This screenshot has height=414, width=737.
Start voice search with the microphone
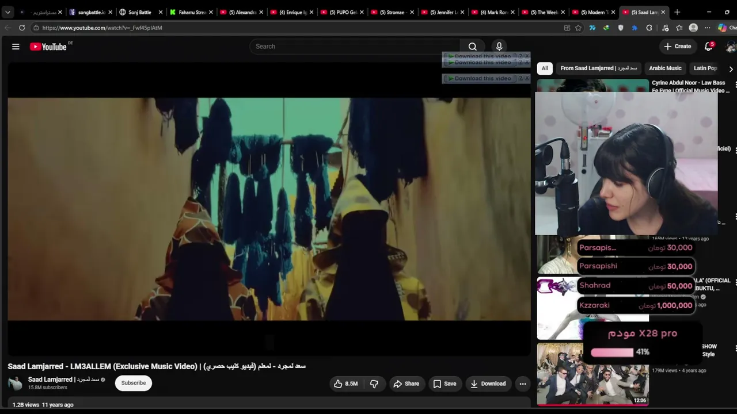[499, 47]
